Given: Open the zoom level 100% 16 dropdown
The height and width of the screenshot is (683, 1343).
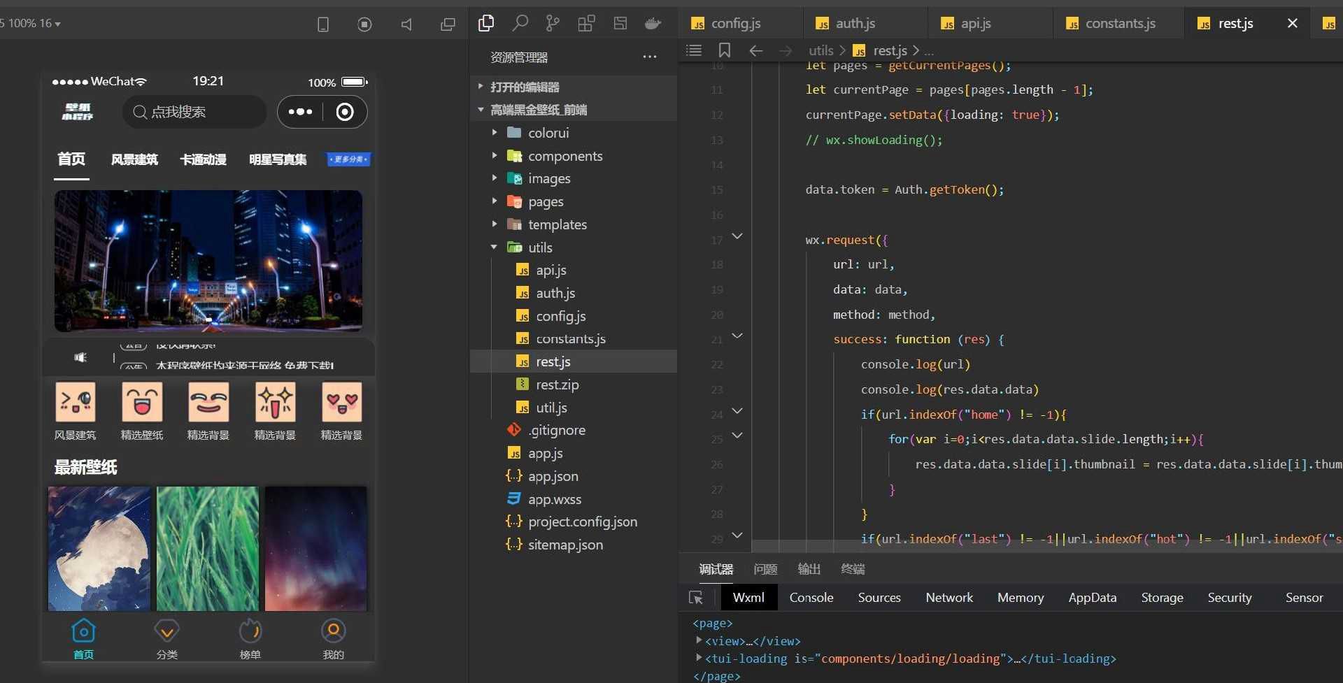Looking at the screenshot, I should 31,23.
